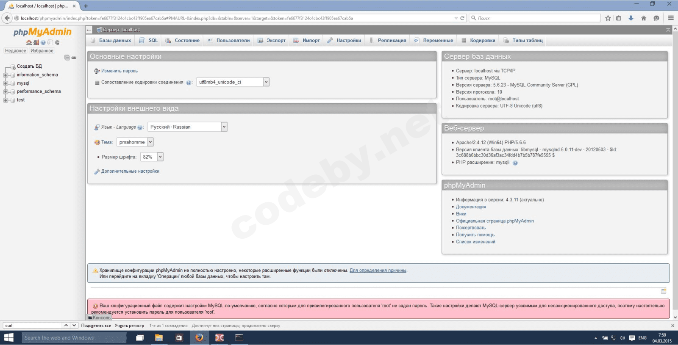Click the phpMyAdmin home icon in sidebar
The image size is (678, 345).
coord(29,42)
